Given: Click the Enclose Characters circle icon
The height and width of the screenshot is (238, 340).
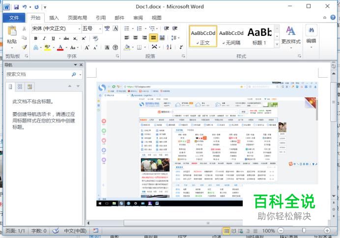Looking at the screenshot, I should [x=115, y=48].
